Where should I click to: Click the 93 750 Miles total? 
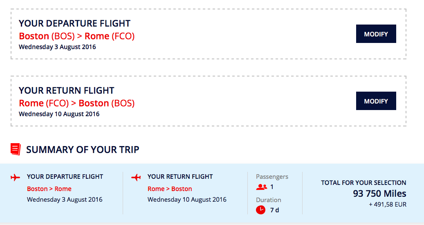click(x=379, y=193)
